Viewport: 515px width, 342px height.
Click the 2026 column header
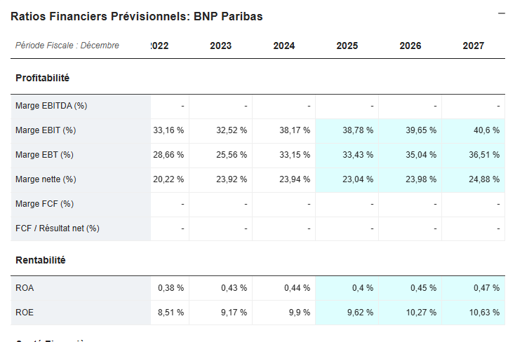click(x=410, y=46)
